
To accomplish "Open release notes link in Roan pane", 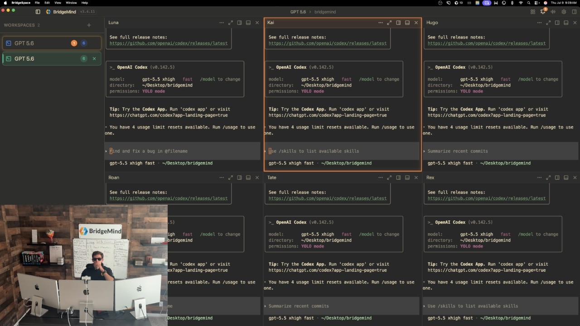I will [169, 198].
